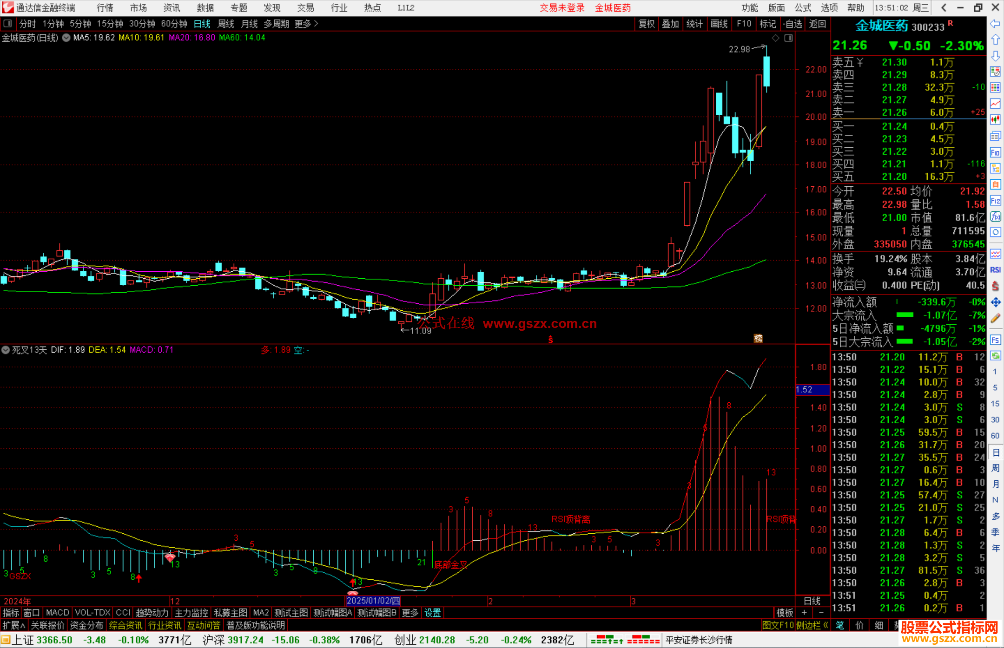
Task: Click the red S dollar sidebar icon
Action: coord(995,286)
